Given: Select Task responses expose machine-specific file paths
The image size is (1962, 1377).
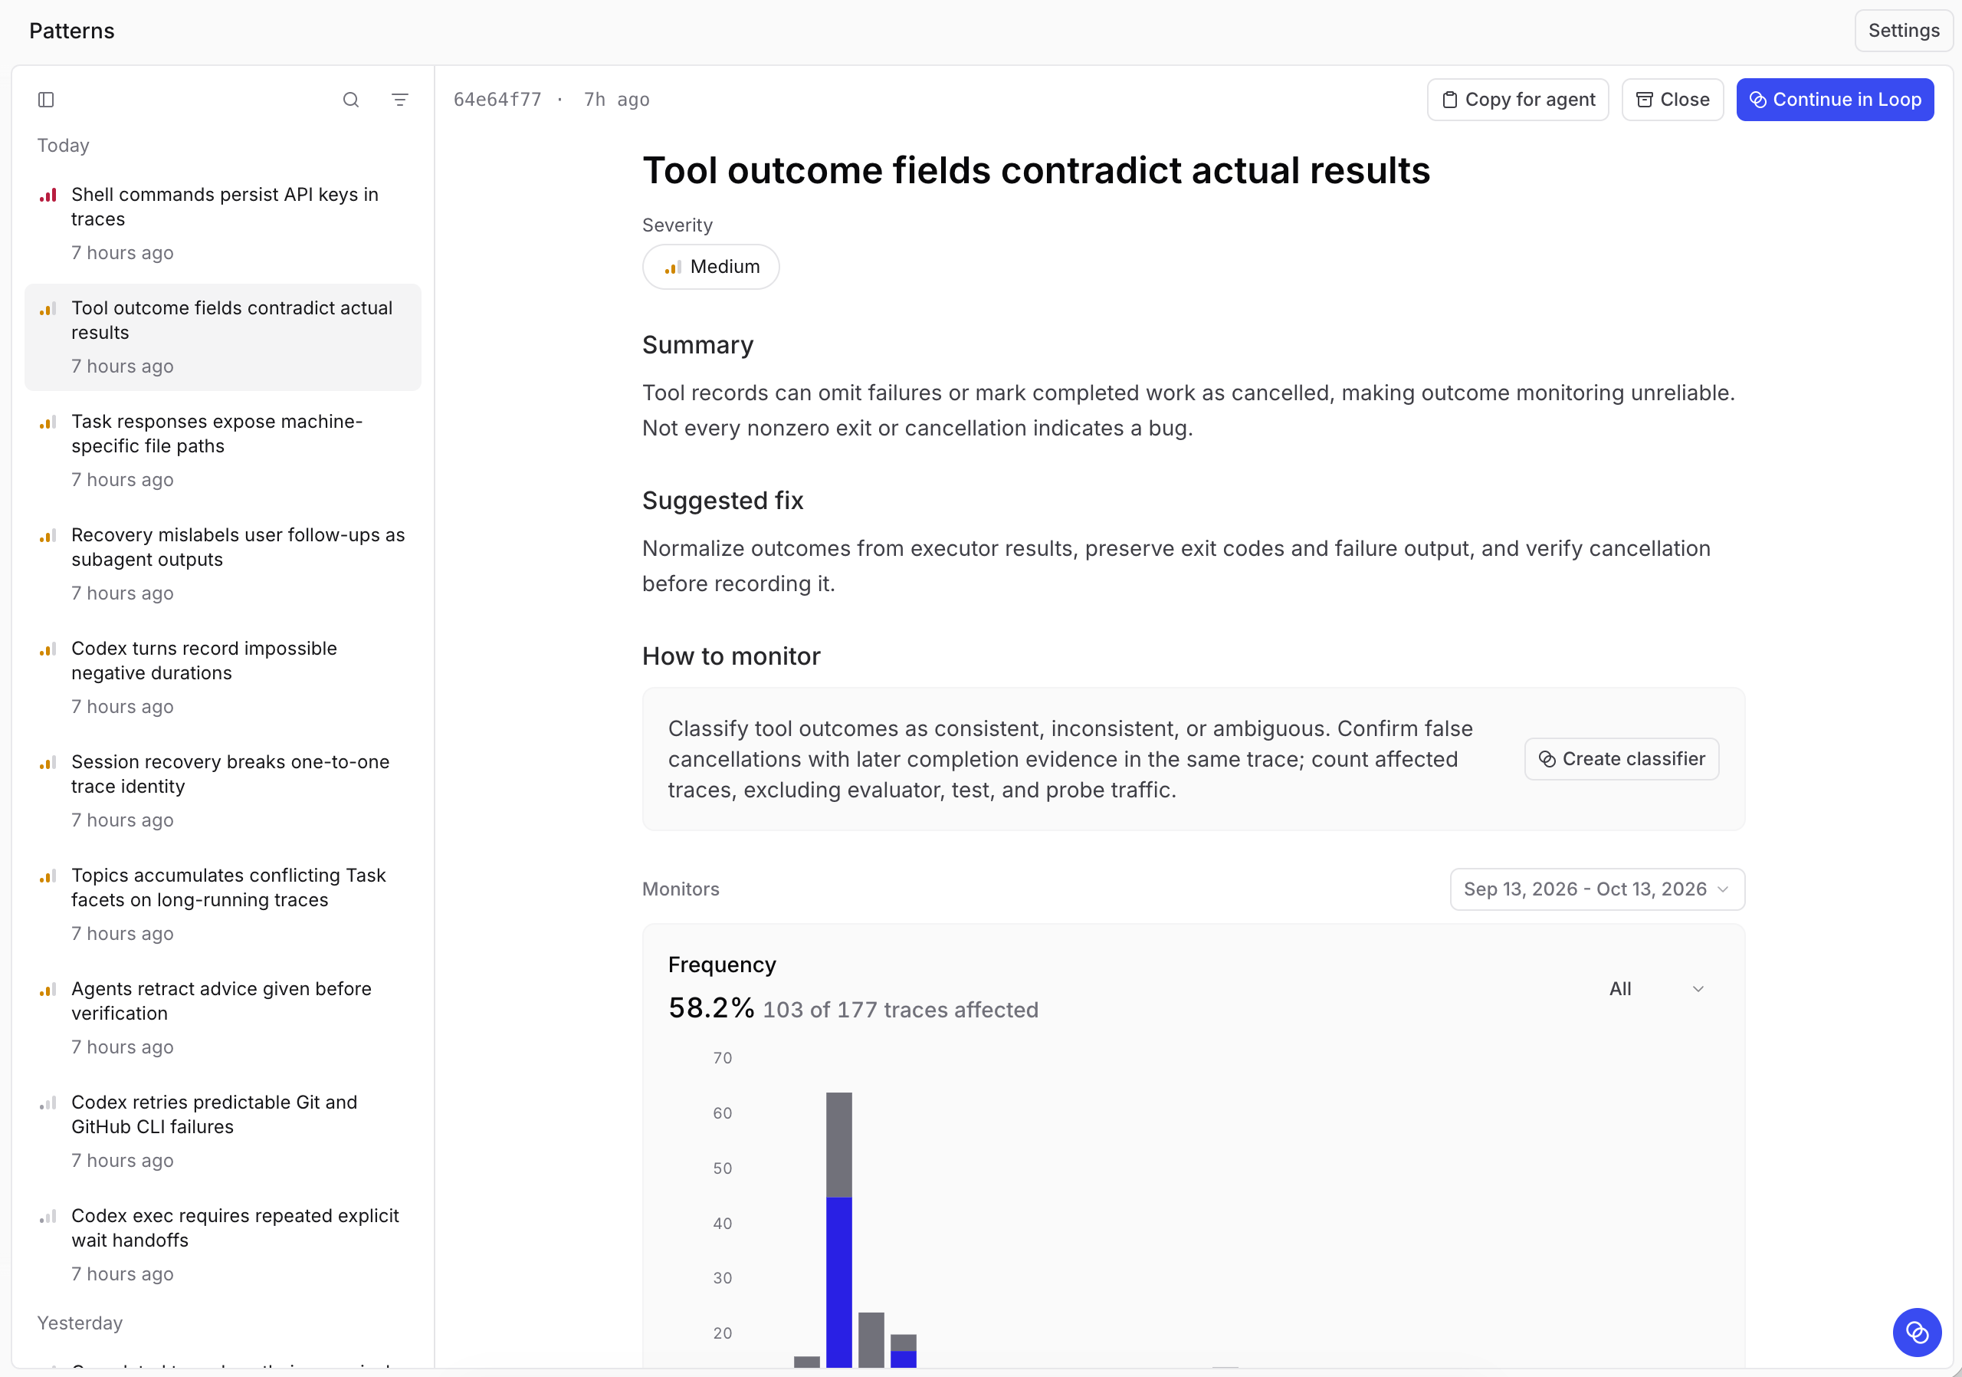Looking at the screenshot, I should click(x=222, y=451).
